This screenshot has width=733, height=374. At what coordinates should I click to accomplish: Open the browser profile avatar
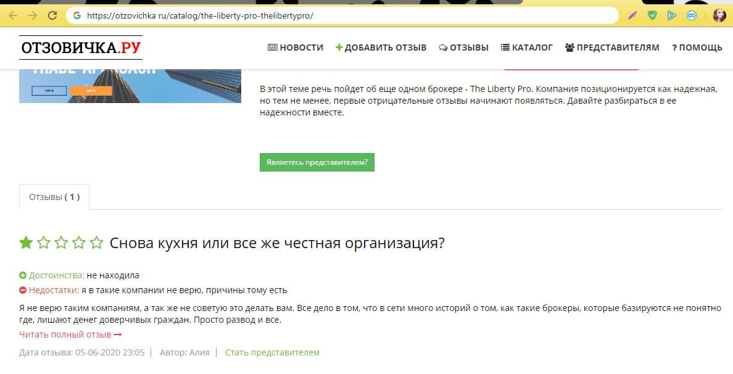click(x=719, y=15)
